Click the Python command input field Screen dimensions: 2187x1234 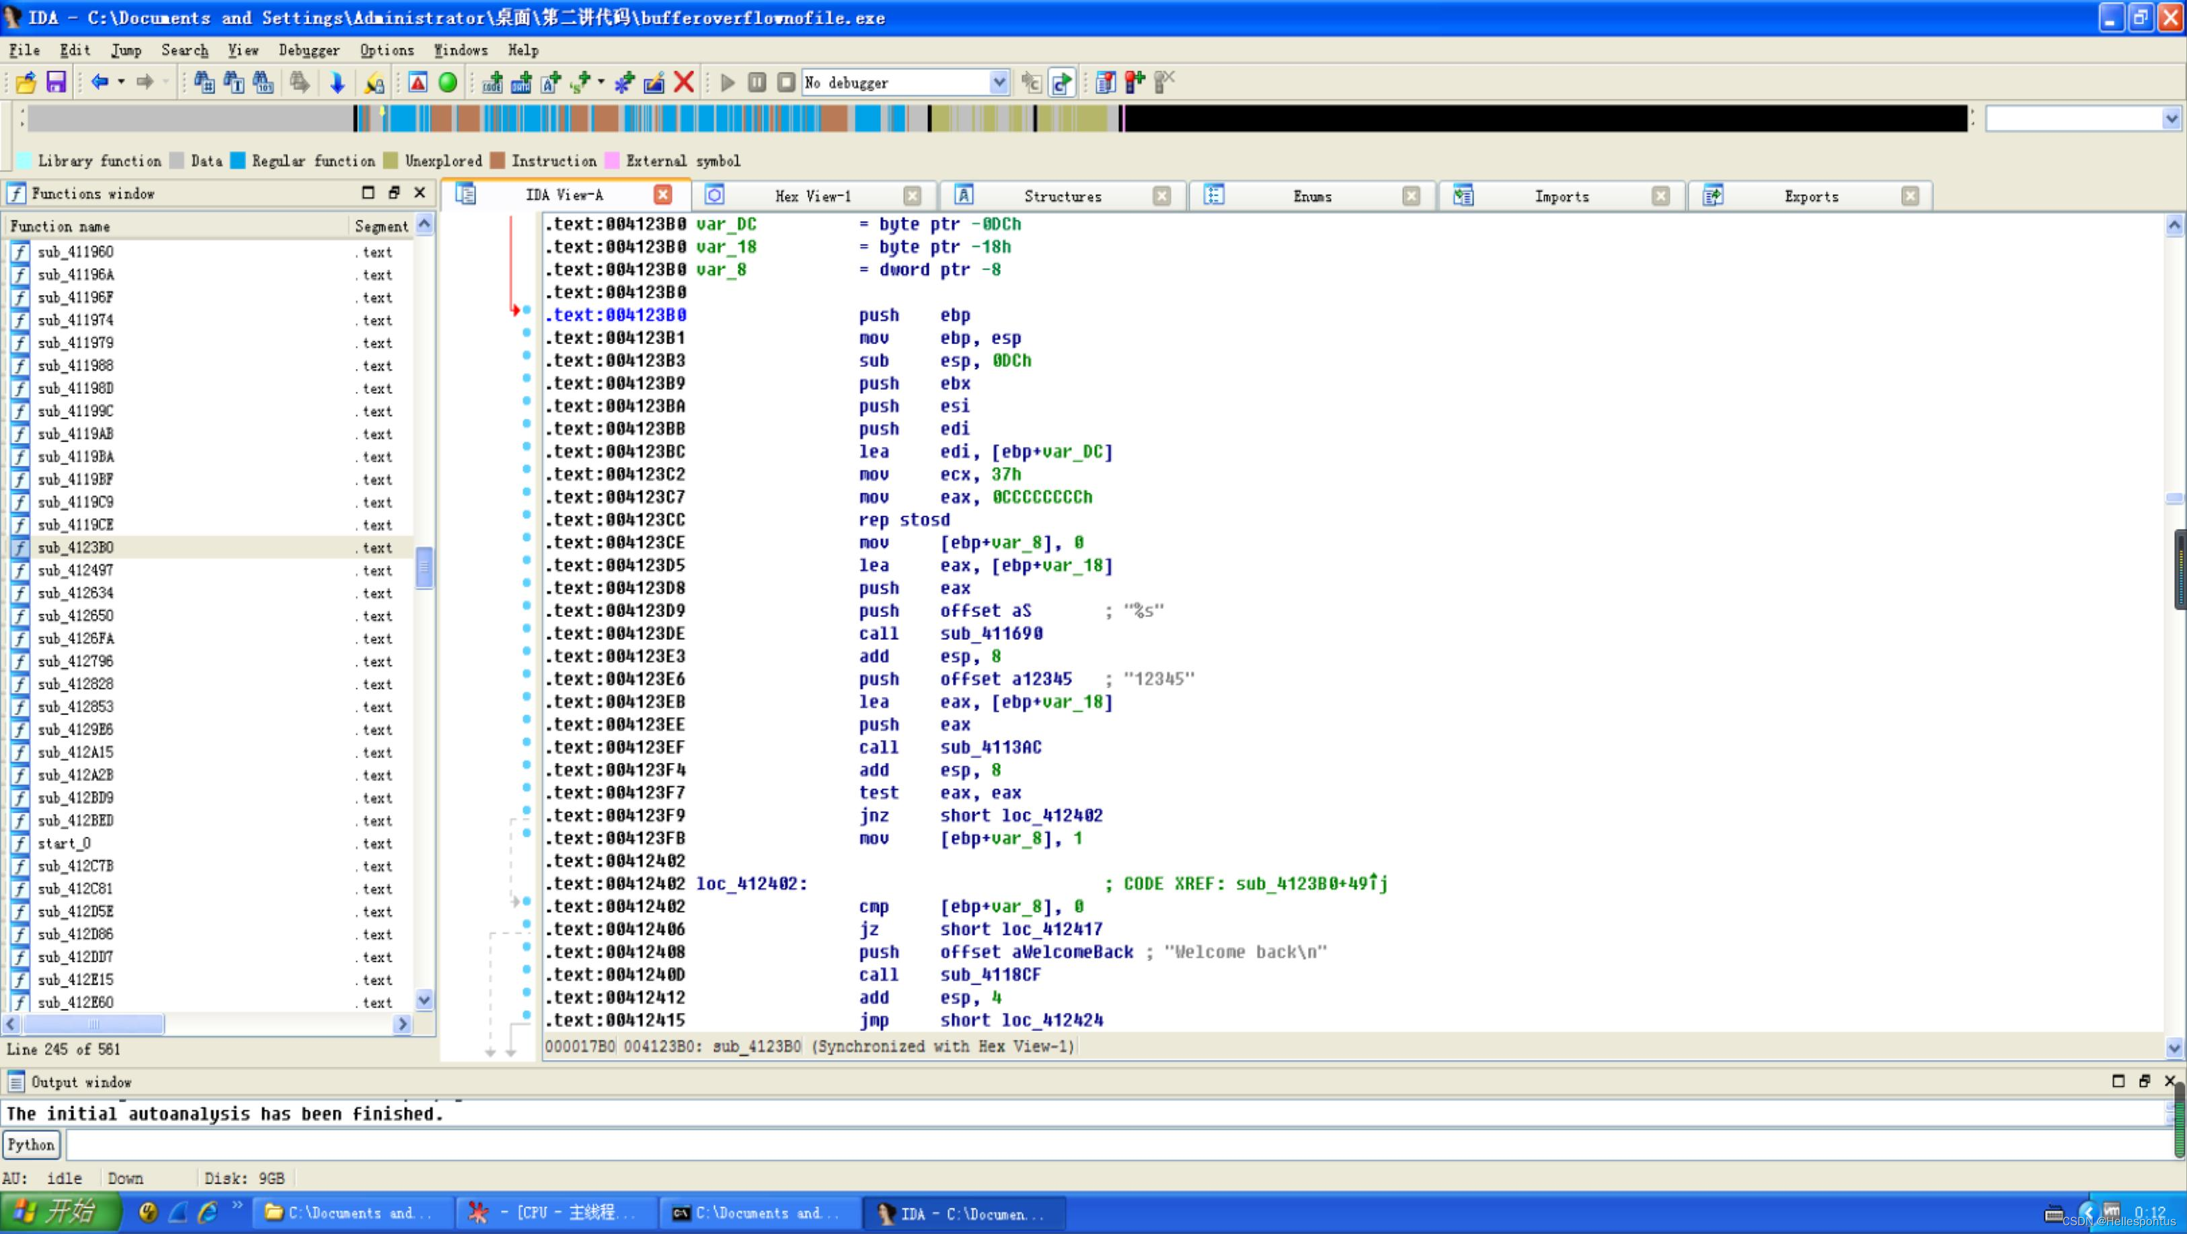point(1104,1144)
